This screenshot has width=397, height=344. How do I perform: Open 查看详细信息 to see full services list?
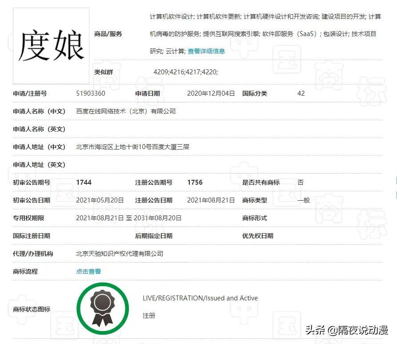pos(207,51)
